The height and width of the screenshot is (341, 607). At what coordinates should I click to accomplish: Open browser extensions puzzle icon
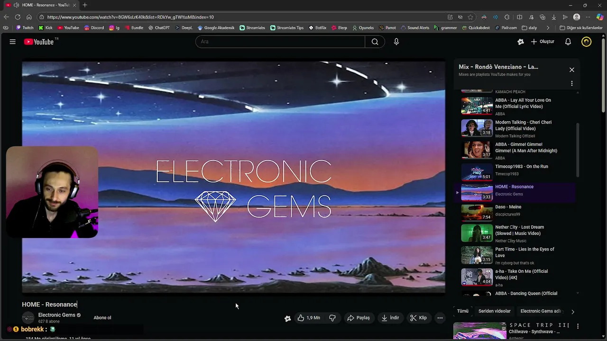[507, 17]
